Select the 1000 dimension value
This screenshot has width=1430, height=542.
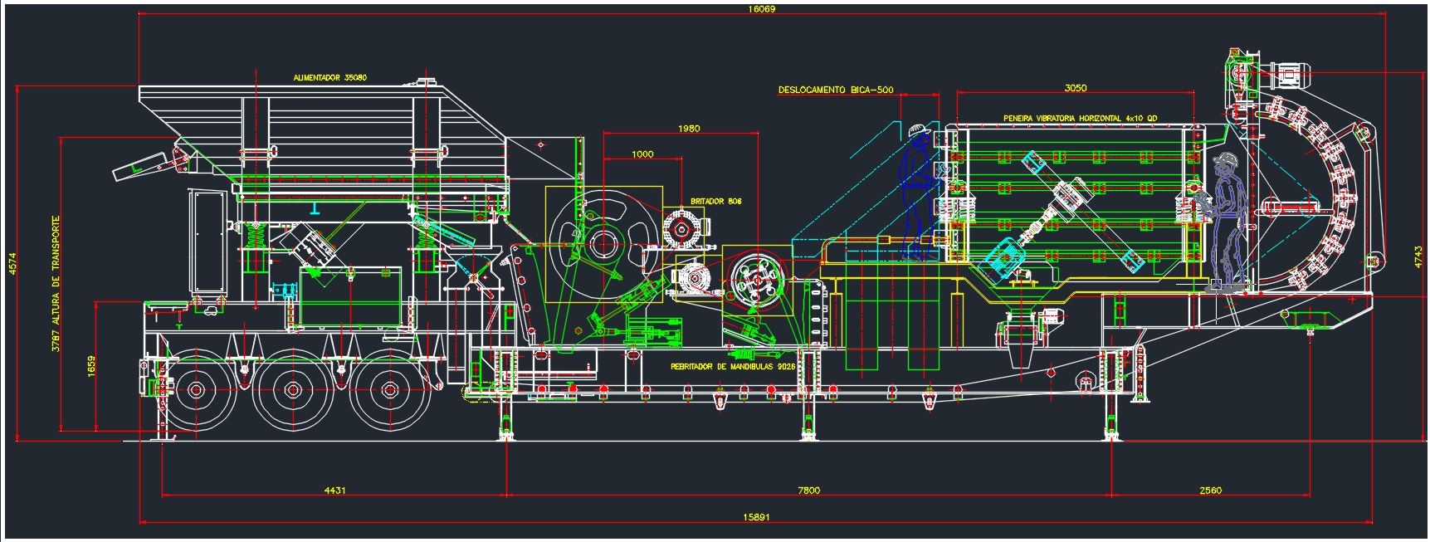pos(642,154)
